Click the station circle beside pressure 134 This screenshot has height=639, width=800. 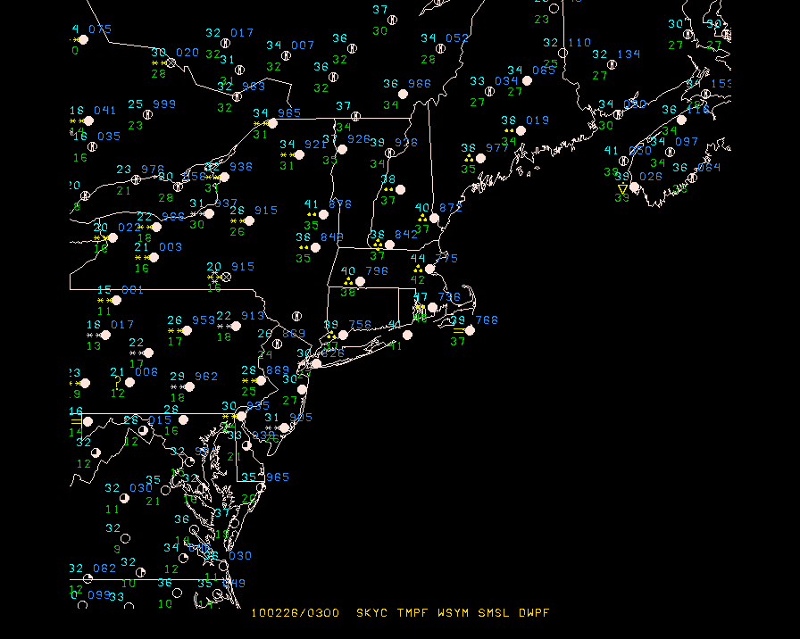612,64
